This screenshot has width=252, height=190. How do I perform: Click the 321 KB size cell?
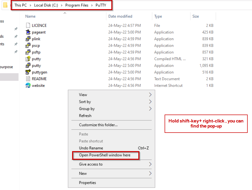(x=208, y=59)
